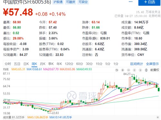Click the chart reset (undo) icon

click(117, 70)
